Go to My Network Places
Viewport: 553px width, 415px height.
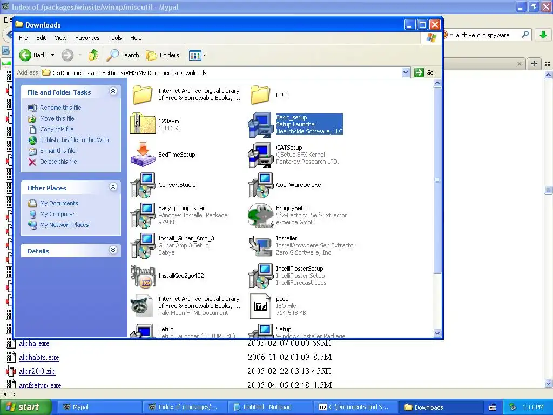coord(64,225)
